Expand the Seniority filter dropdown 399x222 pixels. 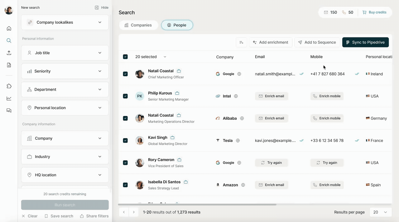65,71
